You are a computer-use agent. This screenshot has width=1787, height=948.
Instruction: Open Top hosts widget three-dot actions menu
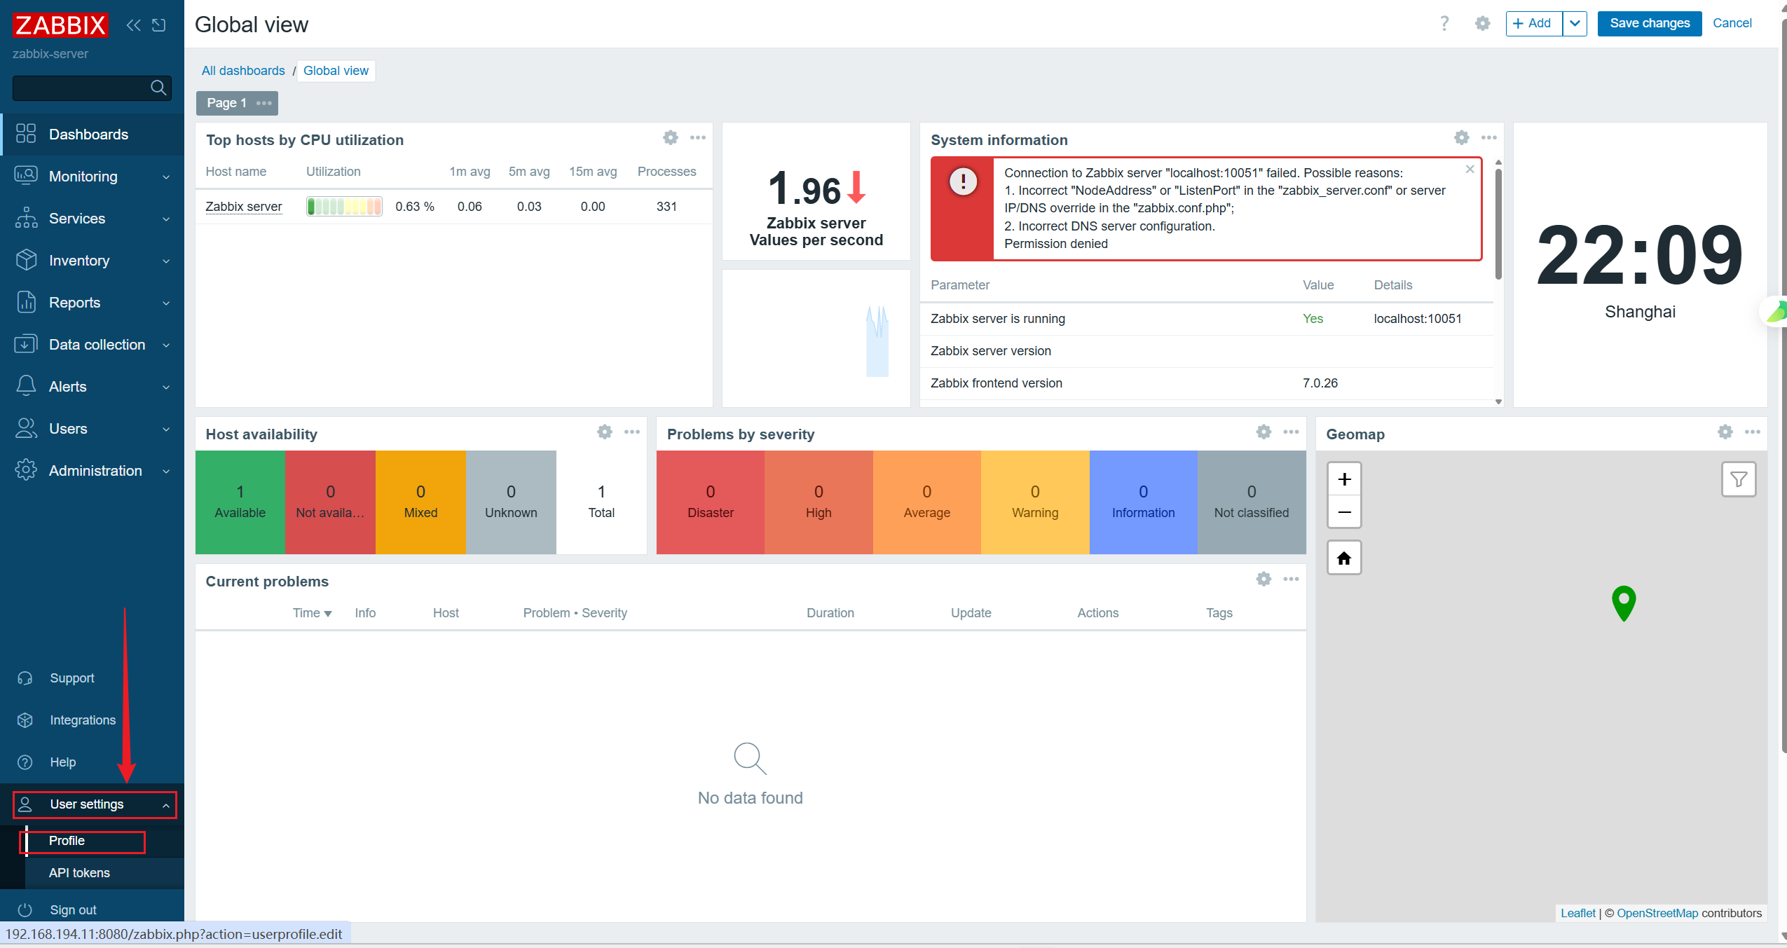pyautogui.click(x=698, y=137)
